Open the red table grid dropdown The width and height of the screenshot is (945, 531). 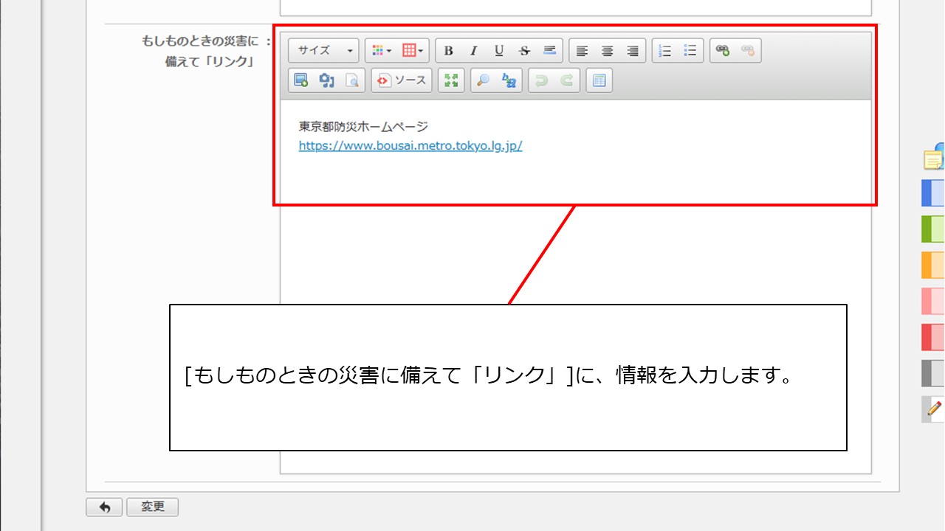(413, 51)
